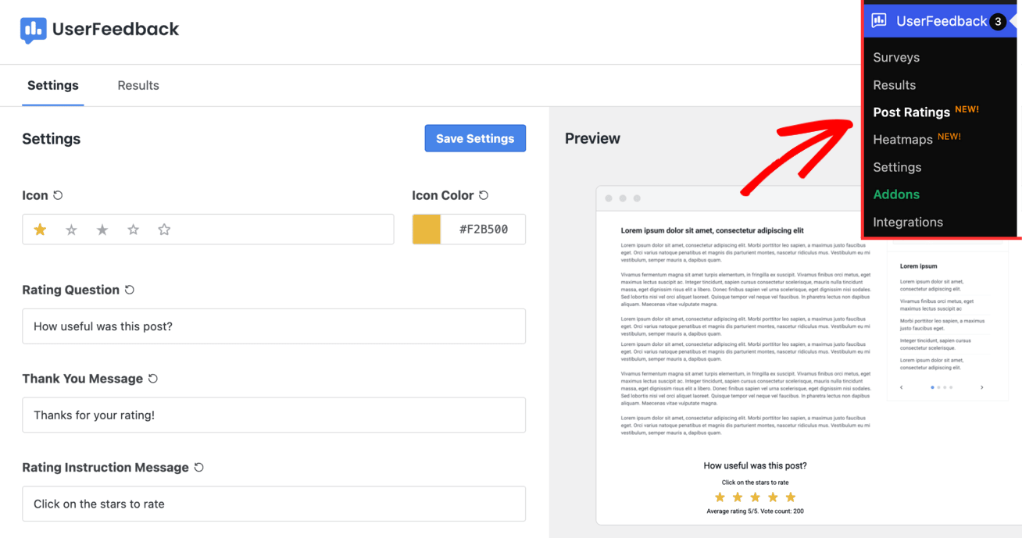Open Surveys in the UserFeedback menu
The image size is (1022, 538).
[896, 58]
